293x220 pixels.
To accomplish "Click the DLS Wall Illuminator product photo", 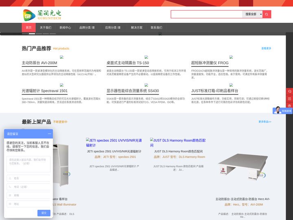I will (x=62, y=165).
